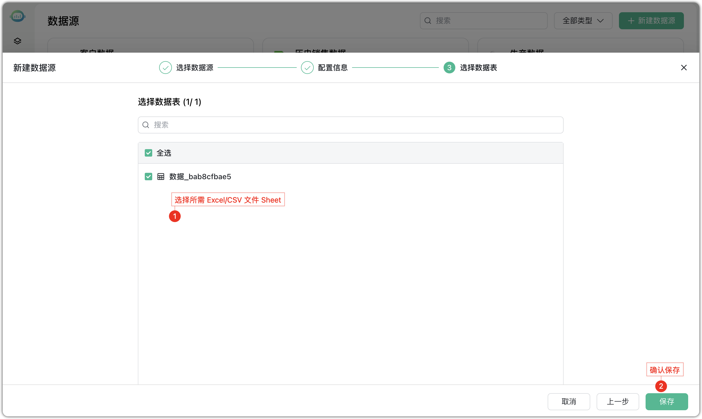Click the green checkmark on the 配置信息 step

coord(307,68)
